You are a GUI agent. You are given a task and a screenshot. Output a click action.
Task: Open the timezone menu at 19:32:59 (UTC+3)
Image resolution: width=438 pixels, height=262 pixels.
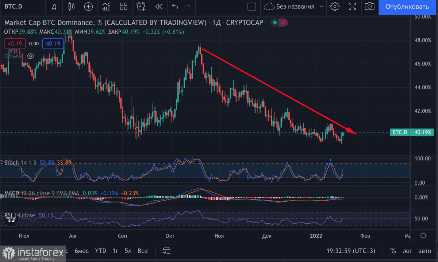pyautogui.click(x=351, y=251)
